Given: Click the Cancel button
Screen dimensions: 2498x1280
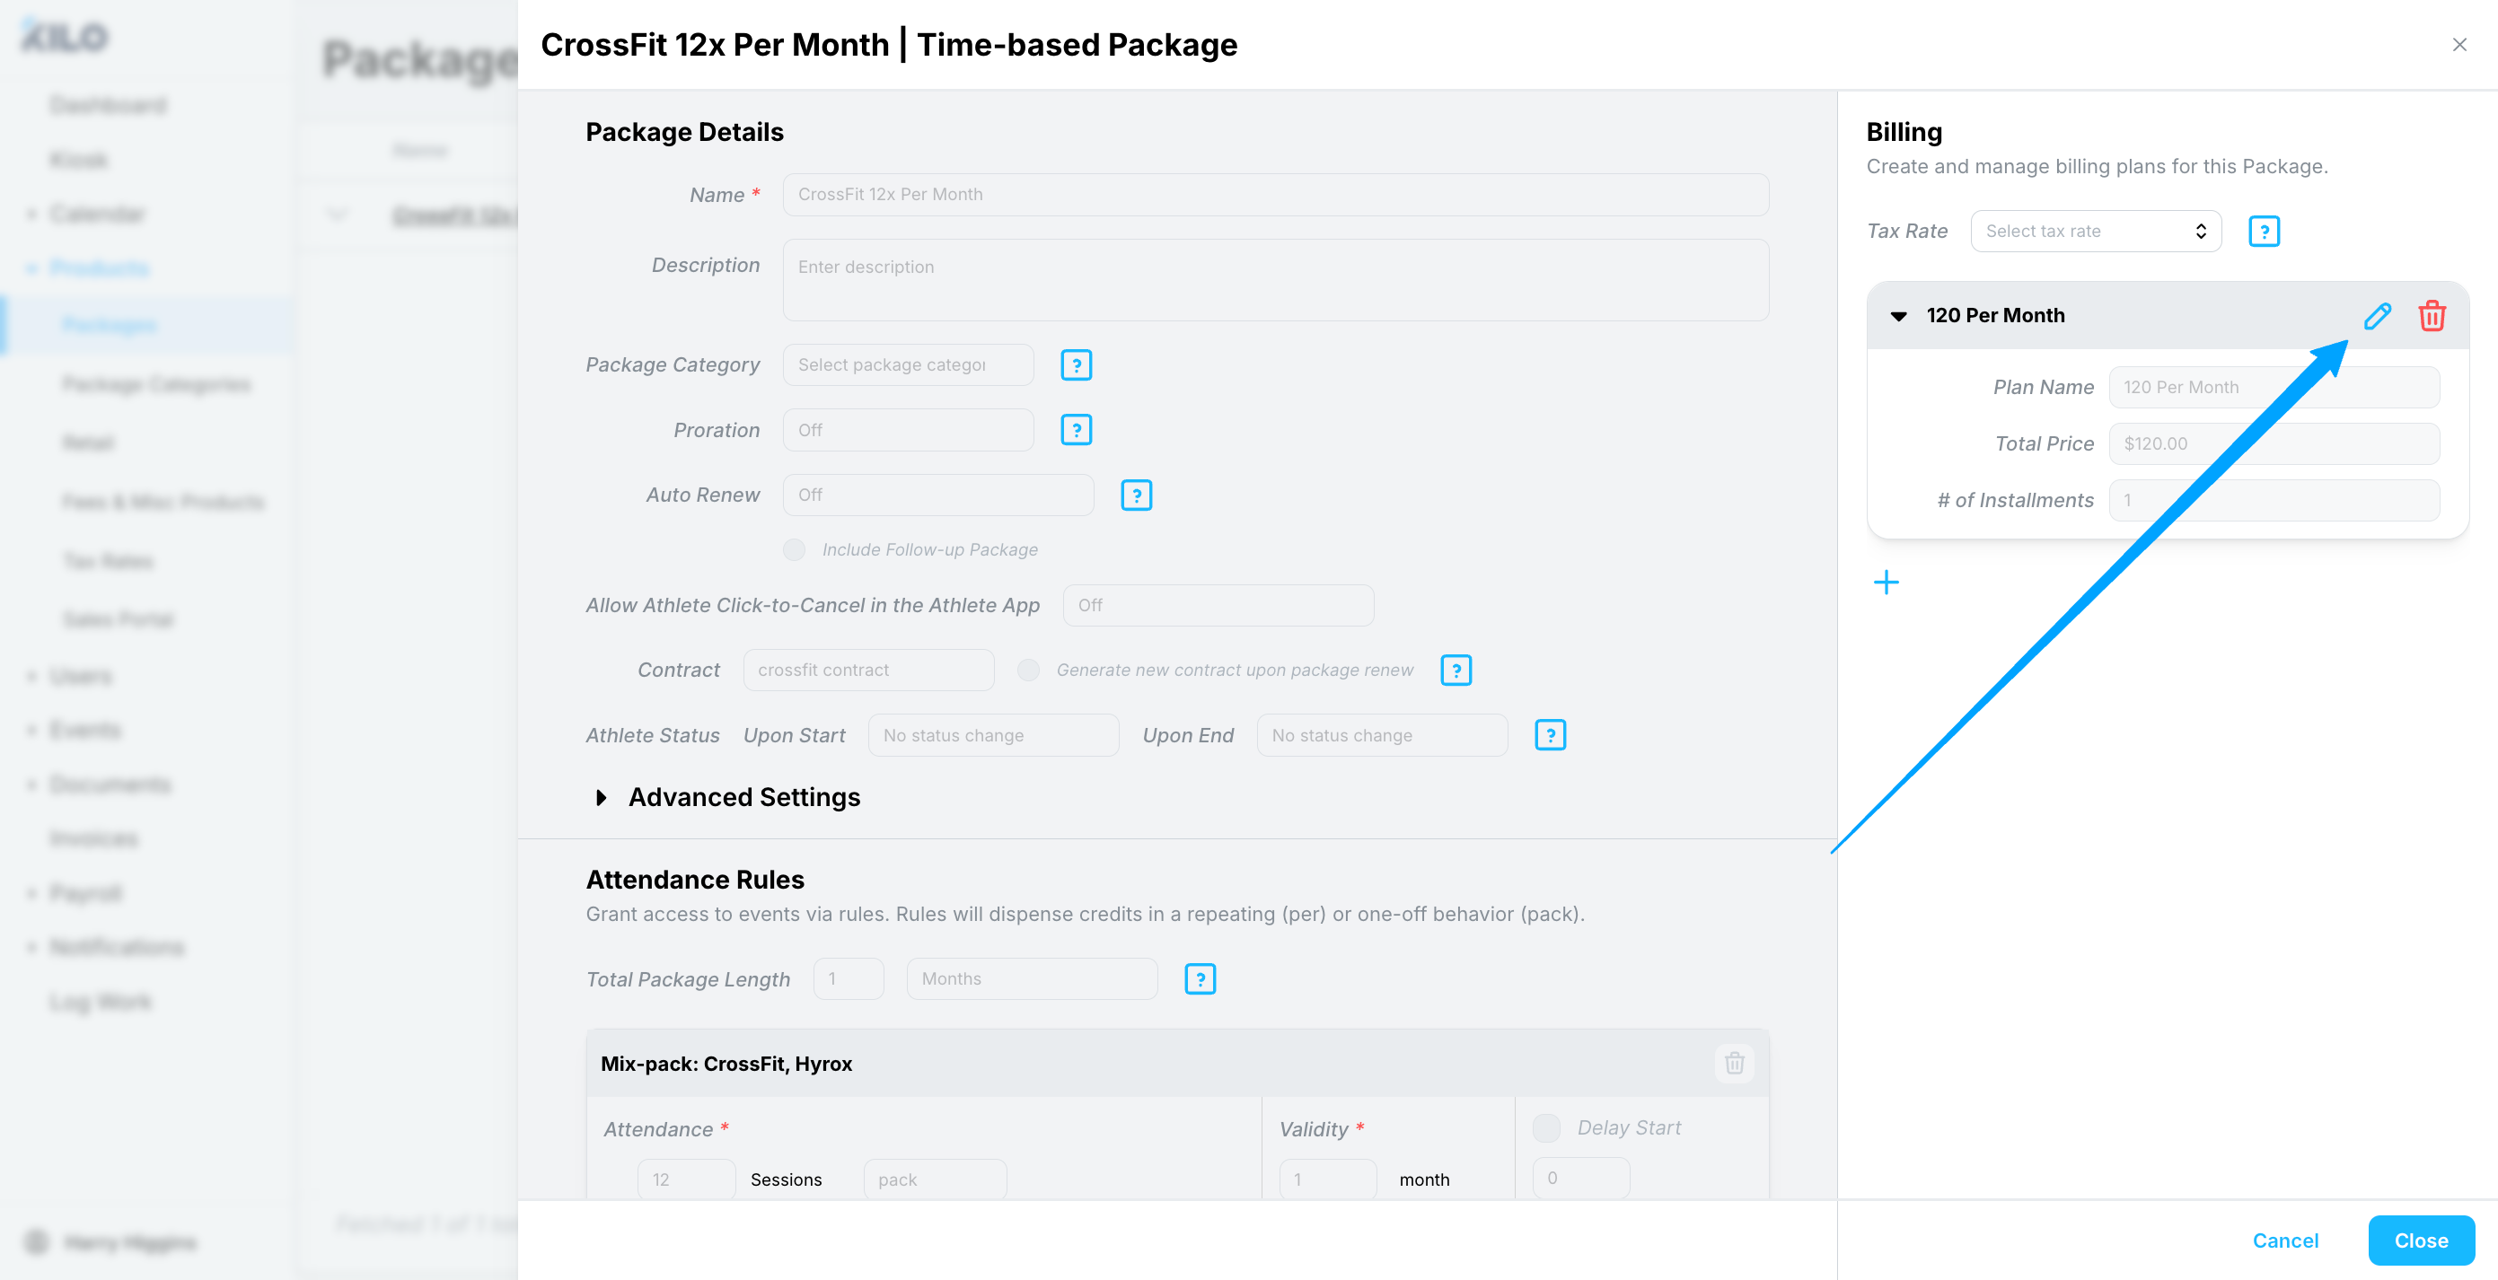Looking at the screenshot, I should [x=2284, y=1241].
